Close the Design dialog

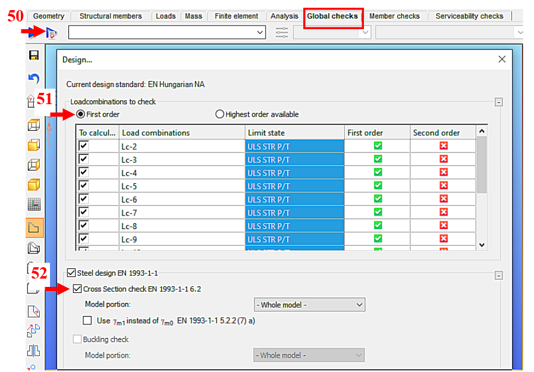(x=502, y=60)
